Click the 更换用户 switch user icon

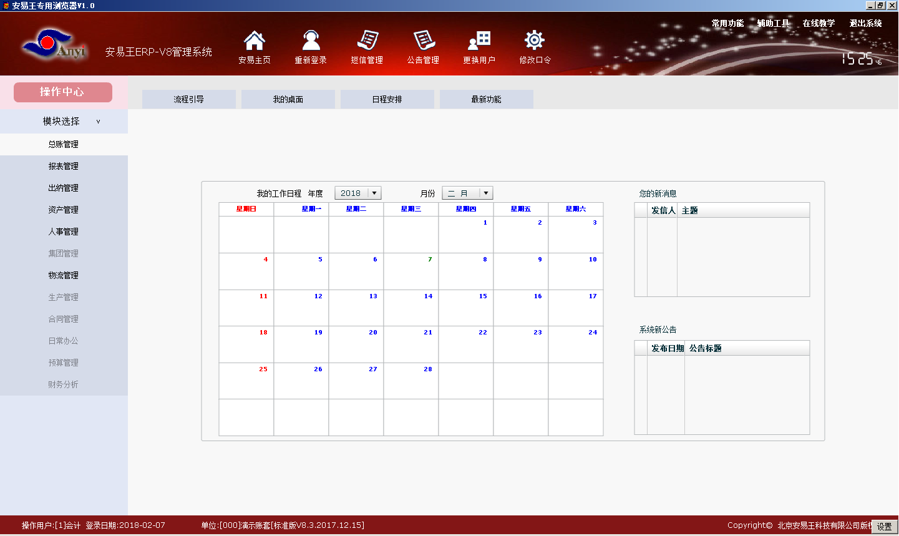tap(479, 41)
